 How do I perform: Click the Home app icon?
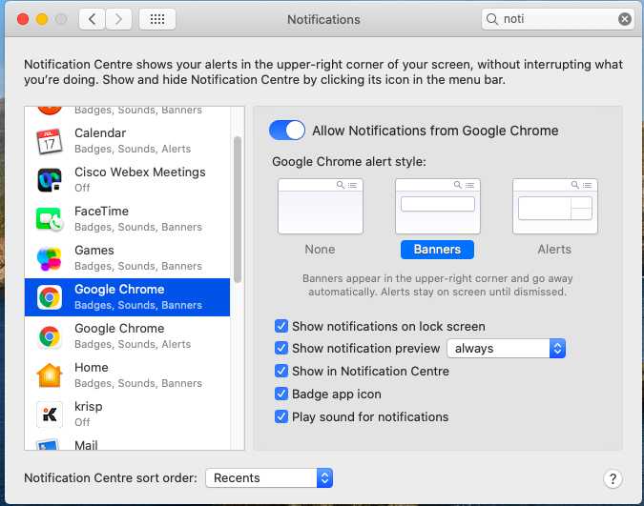pyautogui.click(x=50, y=375)
